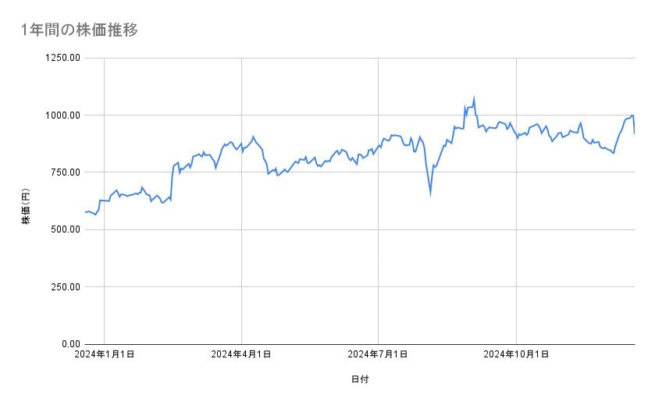
Task: Click the line where it crosses the April gridline
Action: click(x=242, y=150)
